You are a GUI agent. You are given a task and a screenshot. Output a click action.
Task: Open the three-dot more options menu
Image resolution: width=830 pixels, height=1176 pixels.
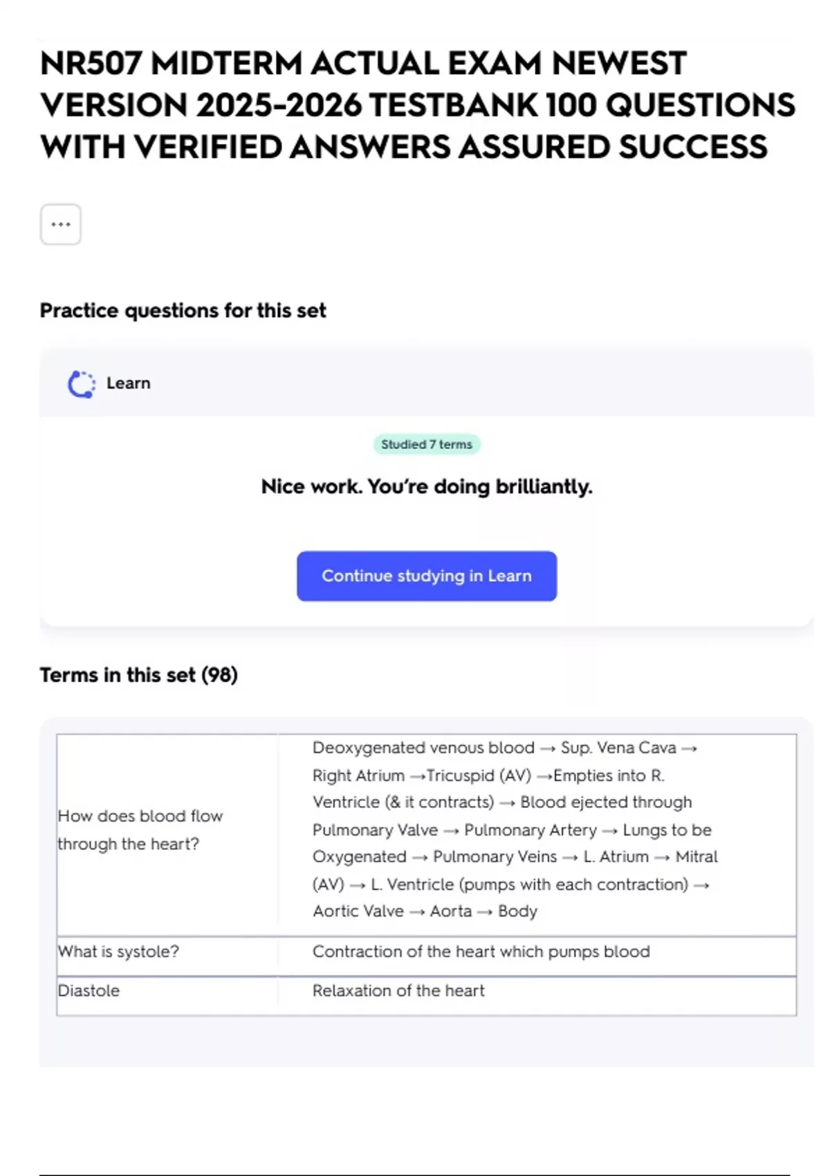61,224
